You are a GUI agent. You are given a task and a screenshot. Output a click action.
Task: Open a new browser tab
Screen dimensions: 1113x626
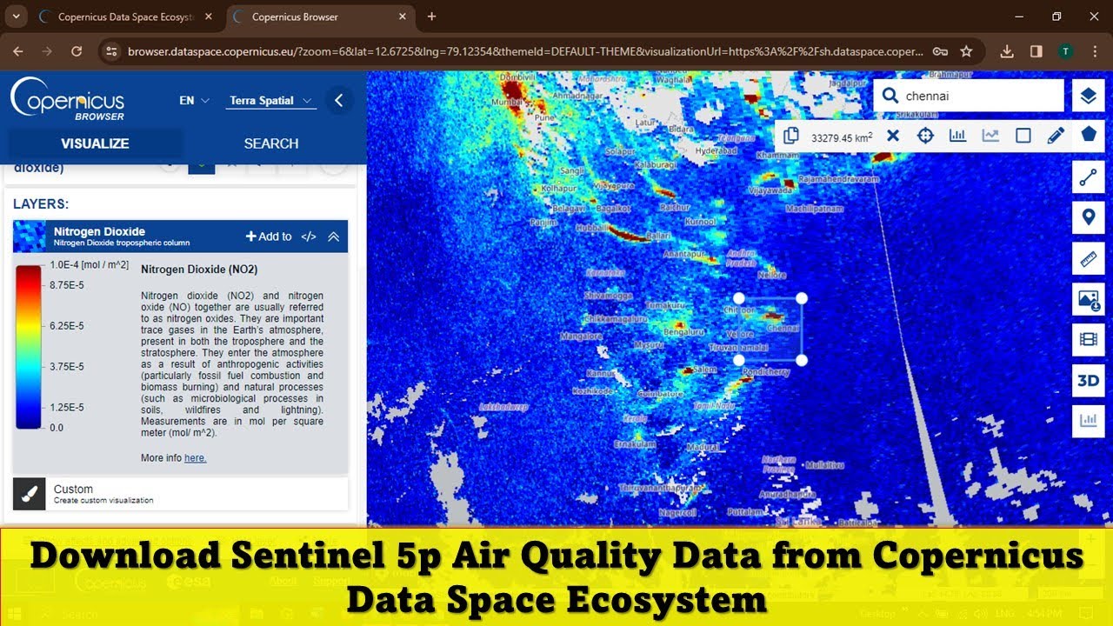tap(431, 17)
